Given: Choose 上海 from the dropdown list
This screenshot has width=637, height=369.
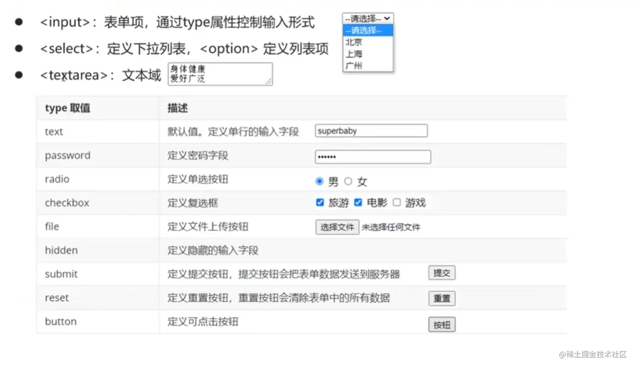Looking at the screenshot, I should click(368, 54).
